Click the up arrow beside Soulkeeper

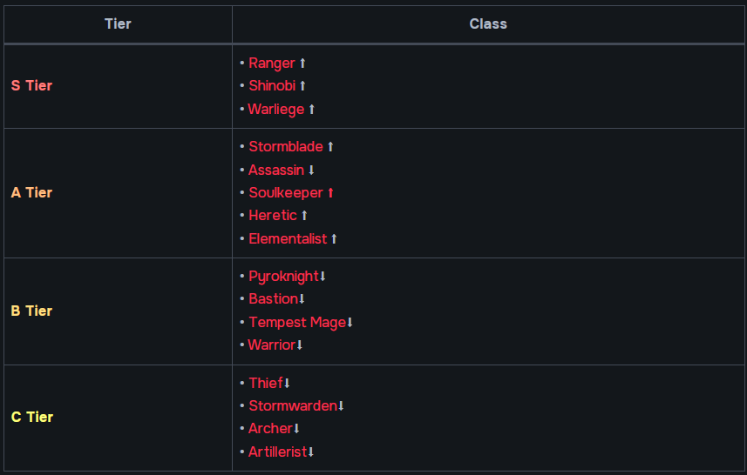pos(330,192)
